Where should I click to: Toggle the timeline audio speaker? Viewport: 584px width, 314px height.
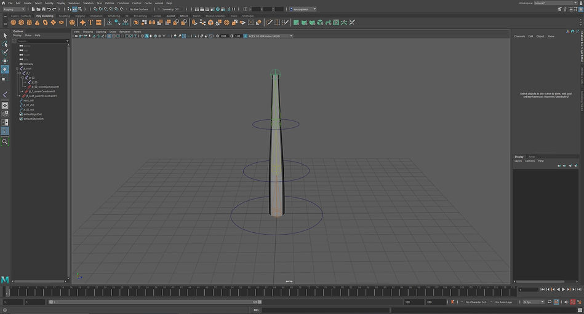[x=567, y=302]
